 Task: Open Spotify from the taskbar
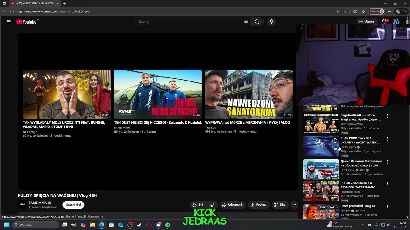pyautogui.click(x=168, y=225)
